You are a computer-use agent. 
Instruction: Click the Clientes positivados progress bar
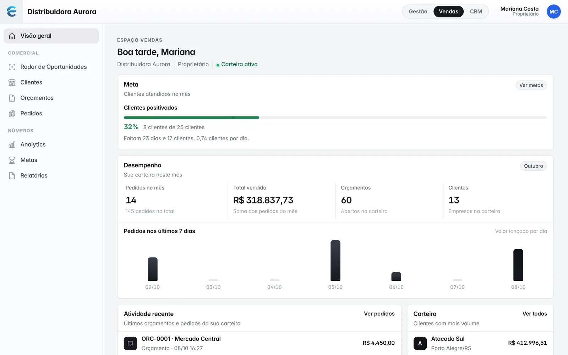point(335,118)
